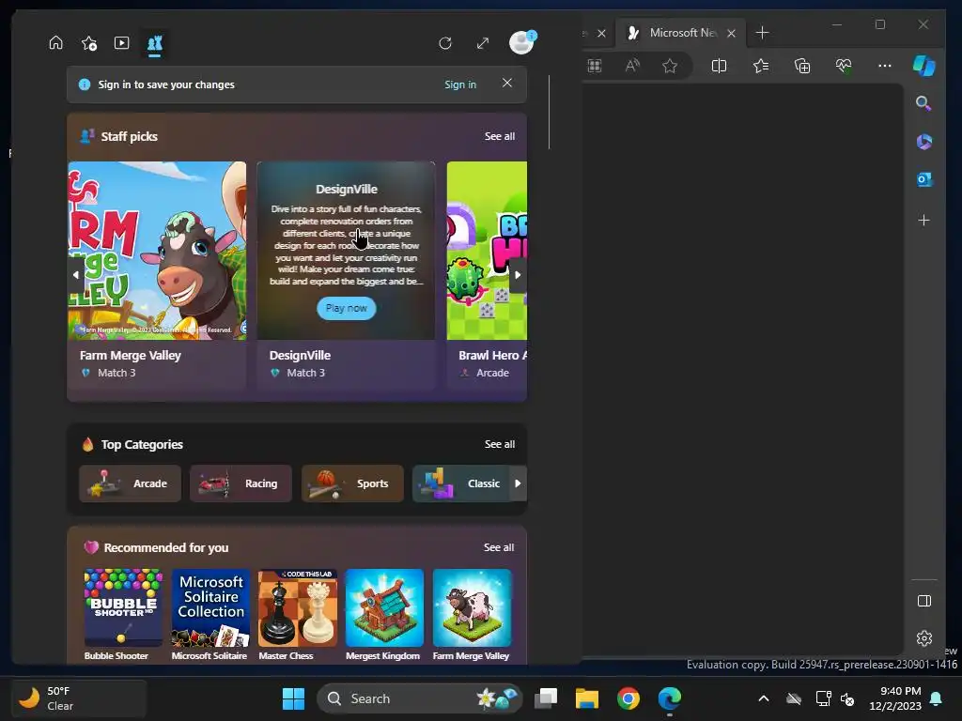Viewport: 962px width, 721px height.
Task: Toggle Edge split screen
Action: (x=719, y=66)
